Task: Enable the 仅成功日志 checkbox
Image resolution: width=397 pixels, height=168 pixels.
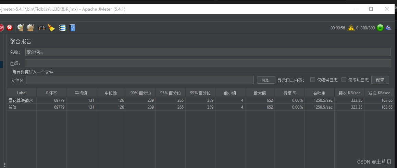Action: (x=344, y=80)
